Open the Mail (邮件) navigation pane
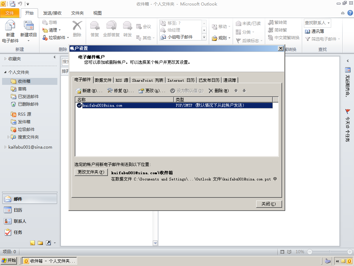The width and height of the screenshot is (354, 266). (x=30, y=199)
